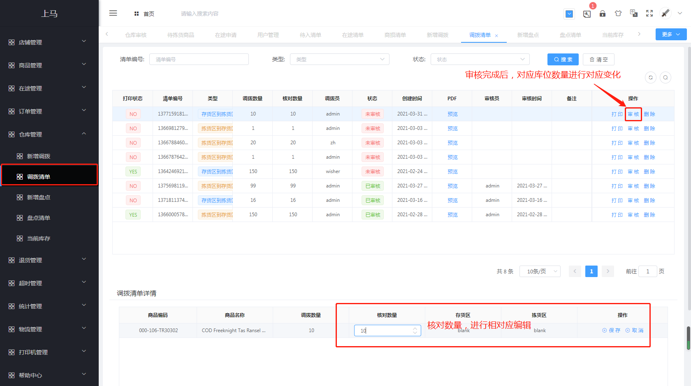Screen dimensions: 691x386
Task: Expand 物流管理 in the sidebar
Action: click(x=49, y=329)
